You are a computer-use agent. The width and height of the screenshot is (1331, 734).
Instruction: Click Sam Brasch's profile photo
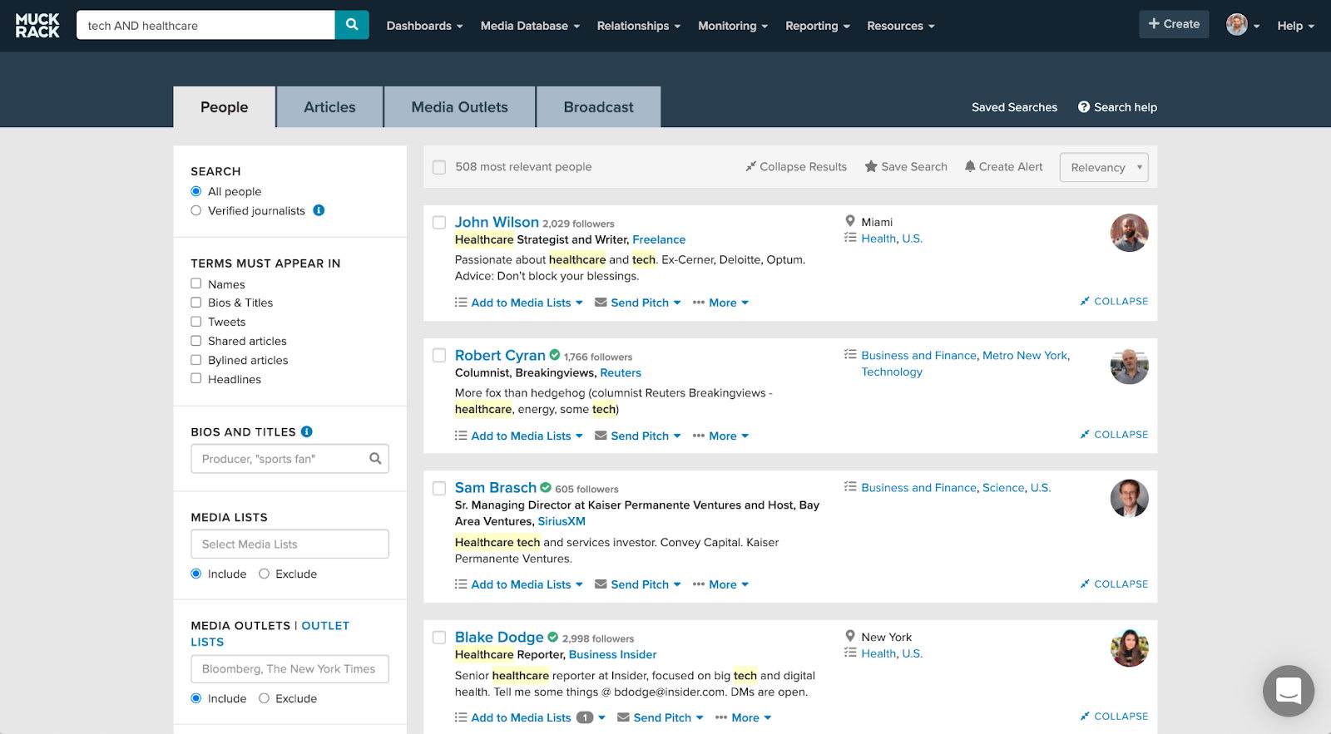[x=1130, y=498]
